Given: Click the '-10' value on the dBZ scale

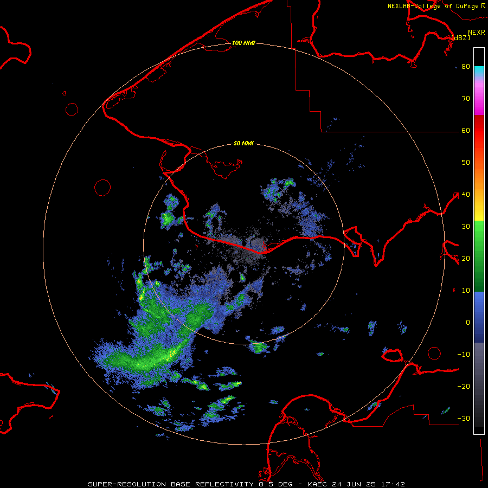Looking at the screenshot, I should pos(464,355).
